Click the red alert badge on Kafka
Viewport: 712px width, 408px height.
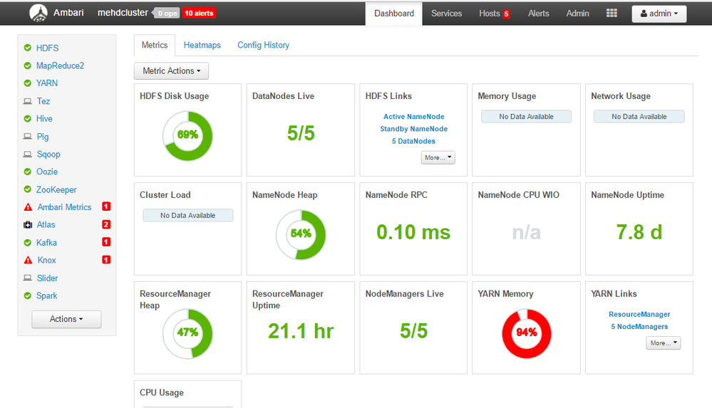coord(106,242)
